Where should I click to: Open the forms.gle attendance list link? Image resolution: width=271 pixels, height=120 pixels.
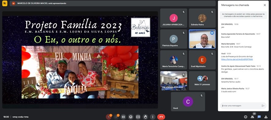tap(237, 59)
